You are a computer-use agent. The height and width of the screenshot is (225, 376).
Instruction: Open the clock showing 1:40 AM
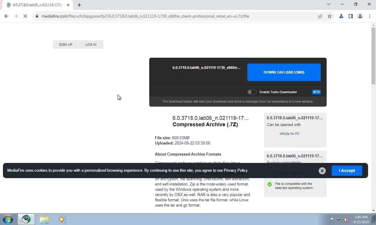(361, 219)
